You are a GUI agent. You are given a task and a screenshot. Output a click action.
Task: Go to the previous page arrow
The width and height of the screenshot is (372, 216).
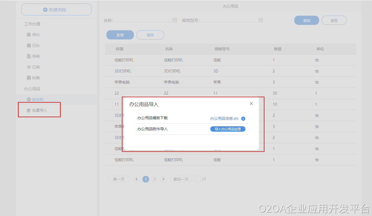tap(136, 179)
